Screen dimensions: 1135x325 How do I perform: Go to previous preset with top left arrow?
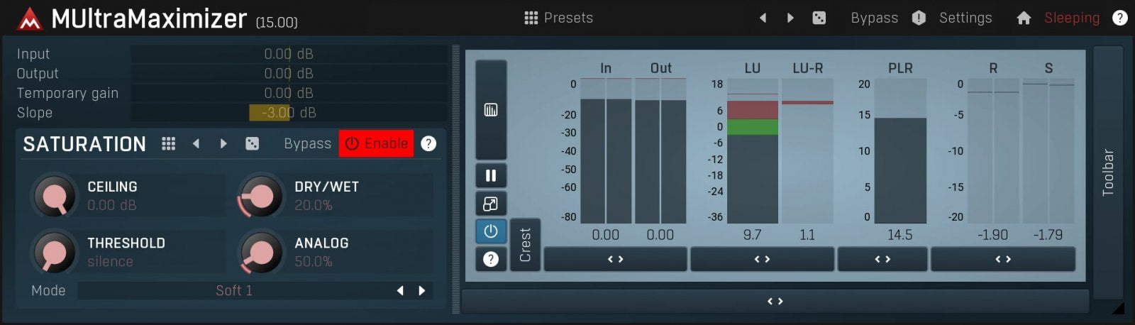point(763,18)
